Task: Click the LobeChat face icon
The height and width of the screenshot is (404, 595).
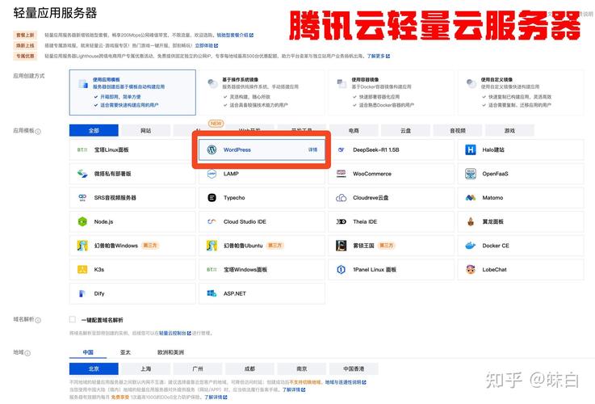Action: pyautogui.click(x=471, y=270)
